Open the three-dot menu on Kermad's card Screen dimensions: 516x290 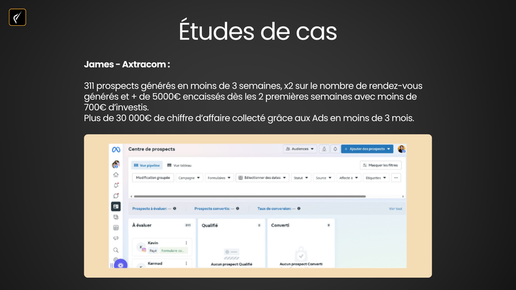[186, 264]
